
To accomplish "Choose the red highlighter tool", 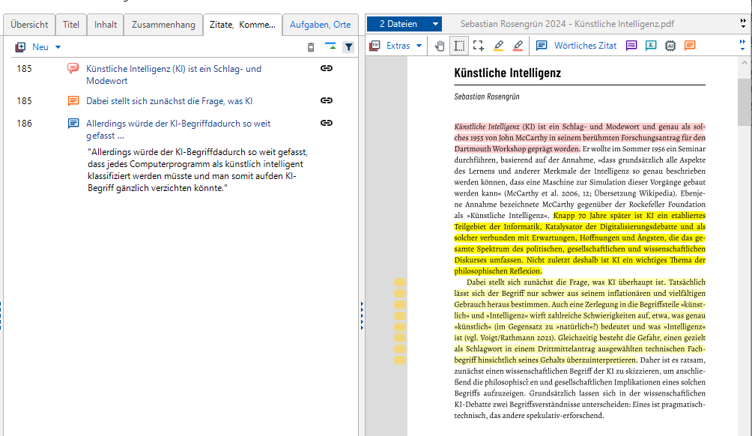I will (x=518, y=46).
